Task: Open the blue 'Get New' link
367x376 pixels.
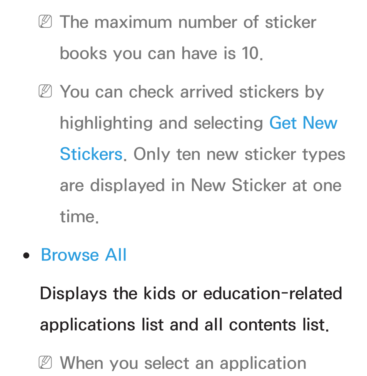Action: click(x=303, y=123)
